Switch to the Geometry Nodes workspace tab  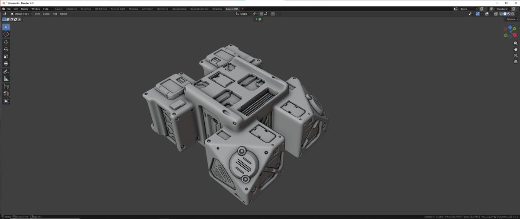click(199, 9)
